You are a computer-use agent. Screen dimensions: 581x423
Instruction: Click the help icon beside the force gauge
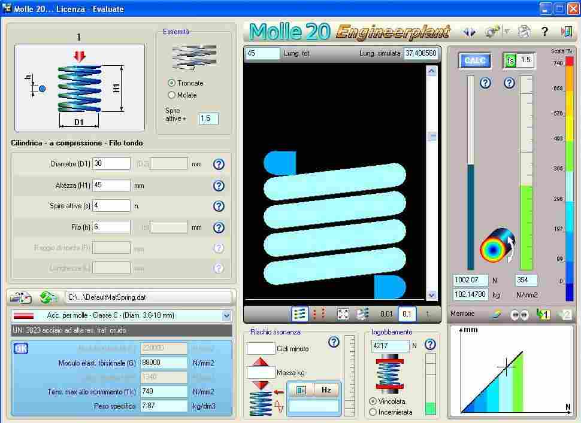(485, 83)
